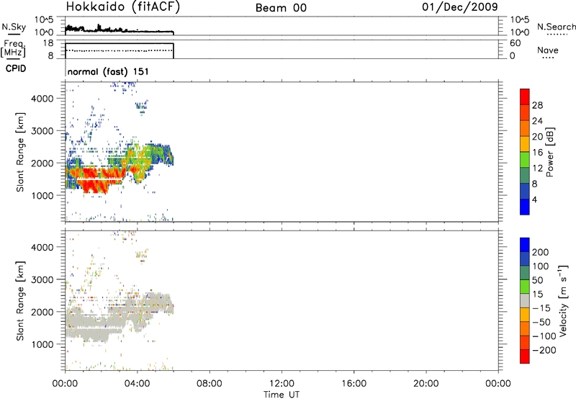The height and width of the screenshot is (399, 576).
Task: Select the "-50" velocity colorbar label
Action: [541, 322]
